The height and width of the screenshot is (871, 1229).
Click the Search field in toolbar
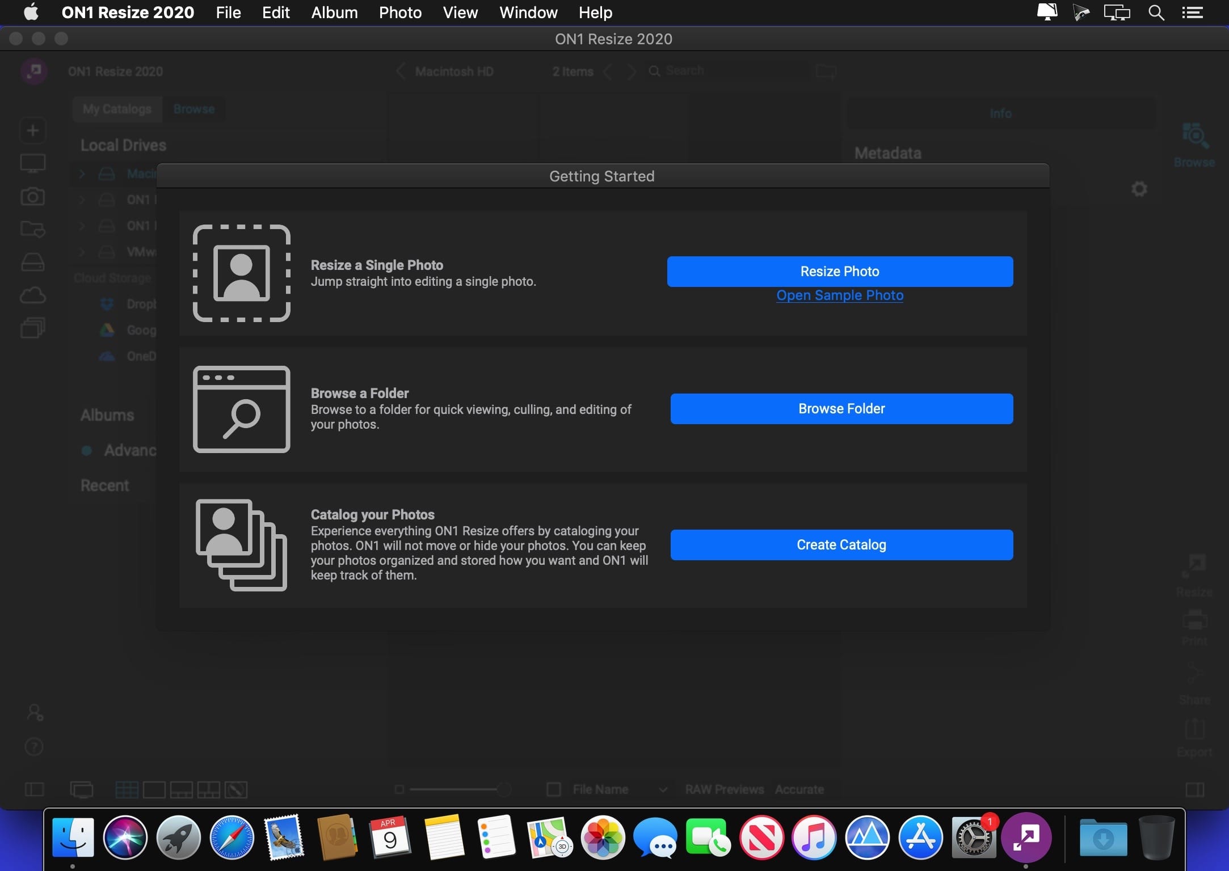(x=729, y=71)
